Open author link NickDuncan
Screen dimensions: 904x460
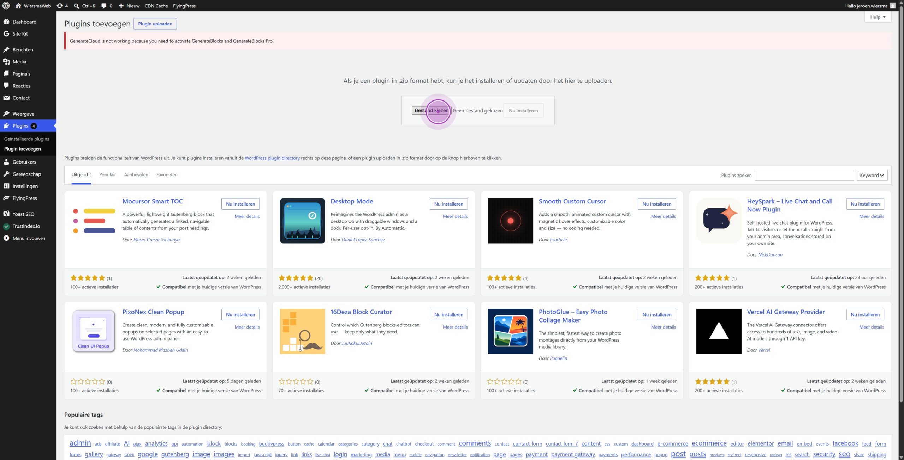coord(770,254)
